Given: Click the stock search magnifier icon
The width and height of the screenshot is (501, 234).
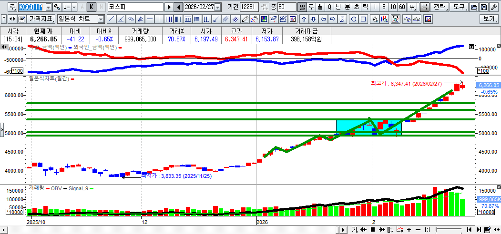Looking at the screenshot, I should (x=57, y=7).
